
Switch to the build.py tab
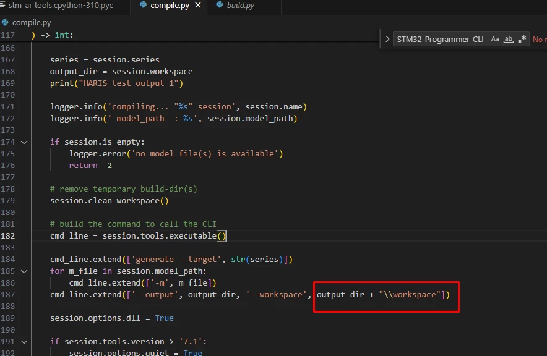[x=240, y=5]
